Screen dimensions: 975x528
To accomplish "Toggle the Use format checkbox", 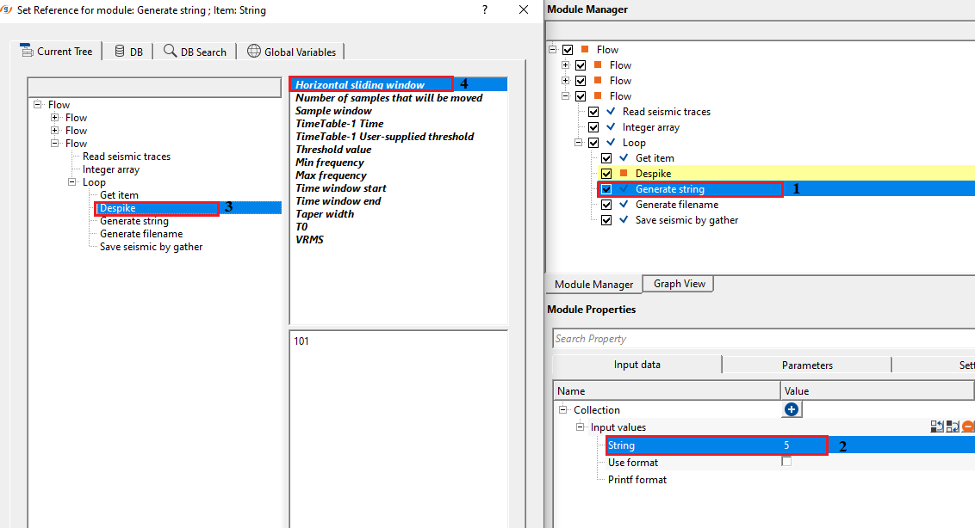I will [786, 462].
